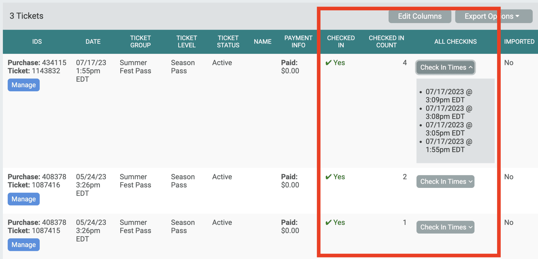Expand Check In Times for ticket 1087416
This screenshot has height=259, width=538.
(445, 181)
